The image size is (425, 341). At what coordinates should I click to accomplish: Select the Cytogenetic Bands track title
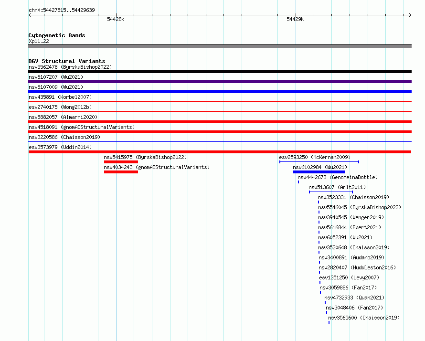(57, 35)
